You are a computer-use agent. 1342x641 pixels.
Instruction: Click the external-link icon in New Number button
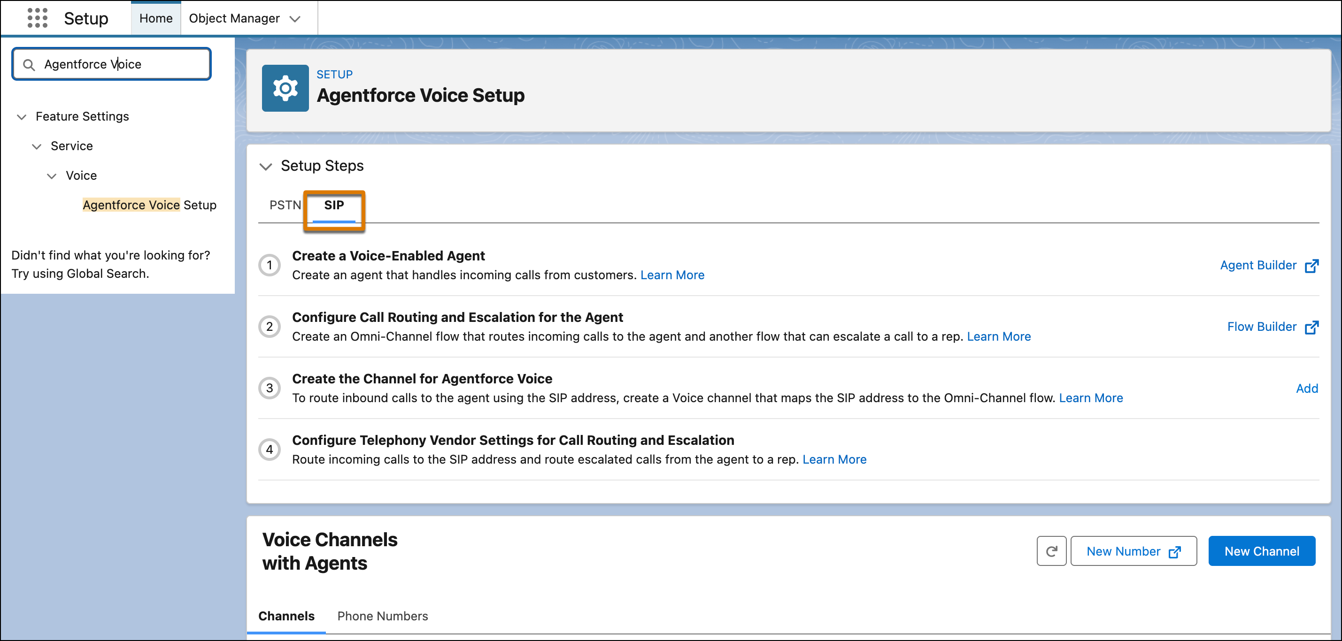[1175, 552]
